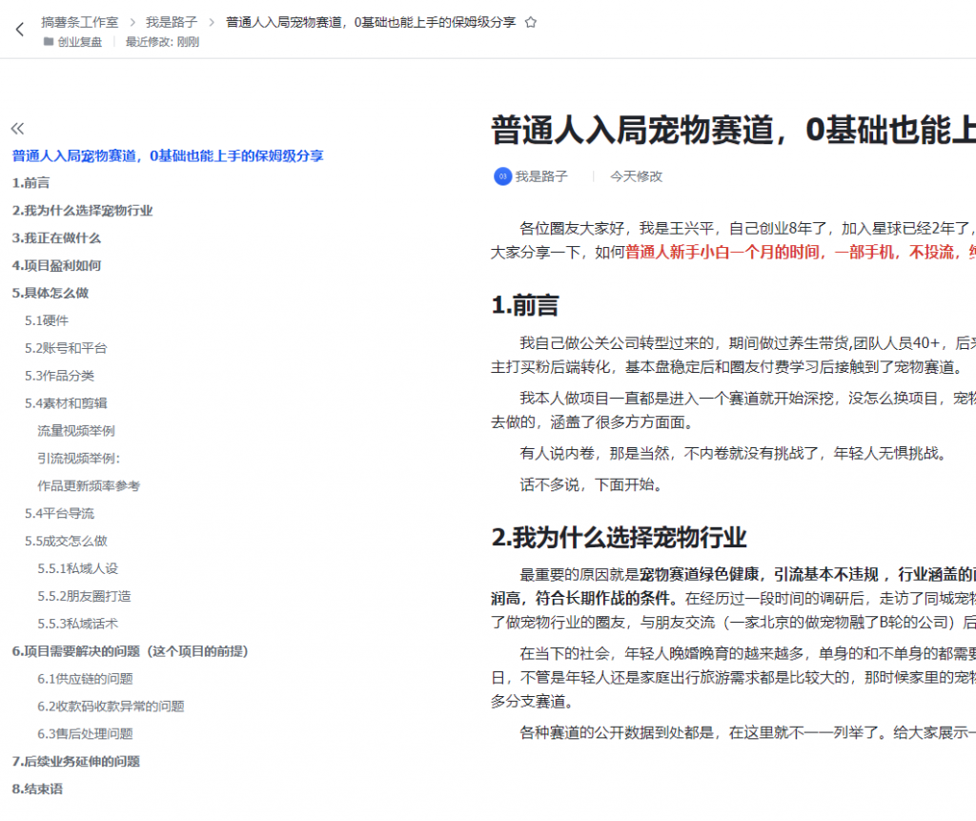Open 搞薯条工作室 breadcrumb
Screen dimensions: 976x821
point(80,21)
